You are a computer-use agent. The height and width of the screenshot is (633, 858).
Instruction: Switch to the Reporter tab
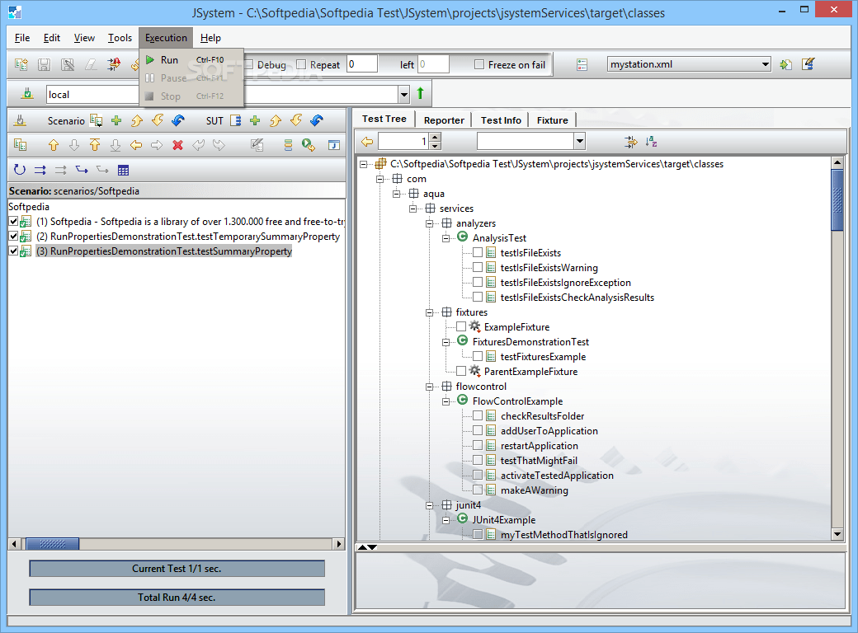click(x=443, y=120)
